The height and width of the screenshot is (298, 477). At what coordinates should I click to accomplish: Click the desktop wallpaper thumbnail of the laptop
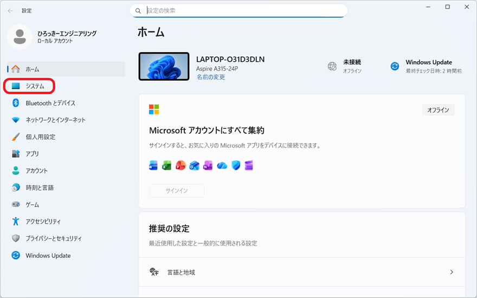point(164,67)
